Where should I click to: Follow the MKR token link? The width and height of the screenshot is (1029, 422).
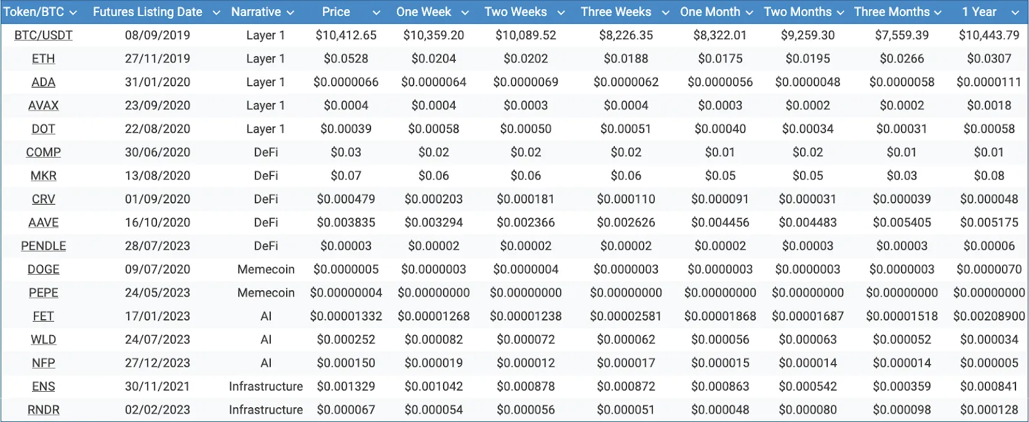tap(43, 176)
